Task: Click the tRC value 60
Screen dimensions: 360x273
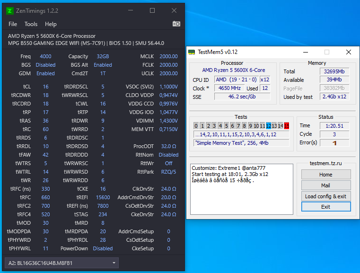Action: click(45, 129)
